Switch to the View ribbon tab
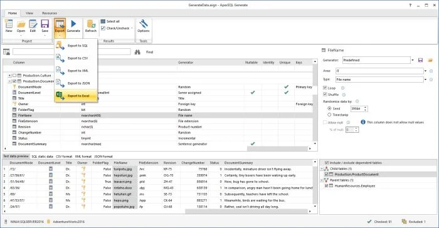The image size is (439, 228). point(29,13)
